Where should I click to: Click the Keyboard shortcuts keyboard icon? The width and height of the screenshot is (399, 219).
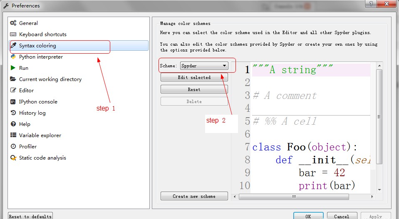[x=13, y=34]
